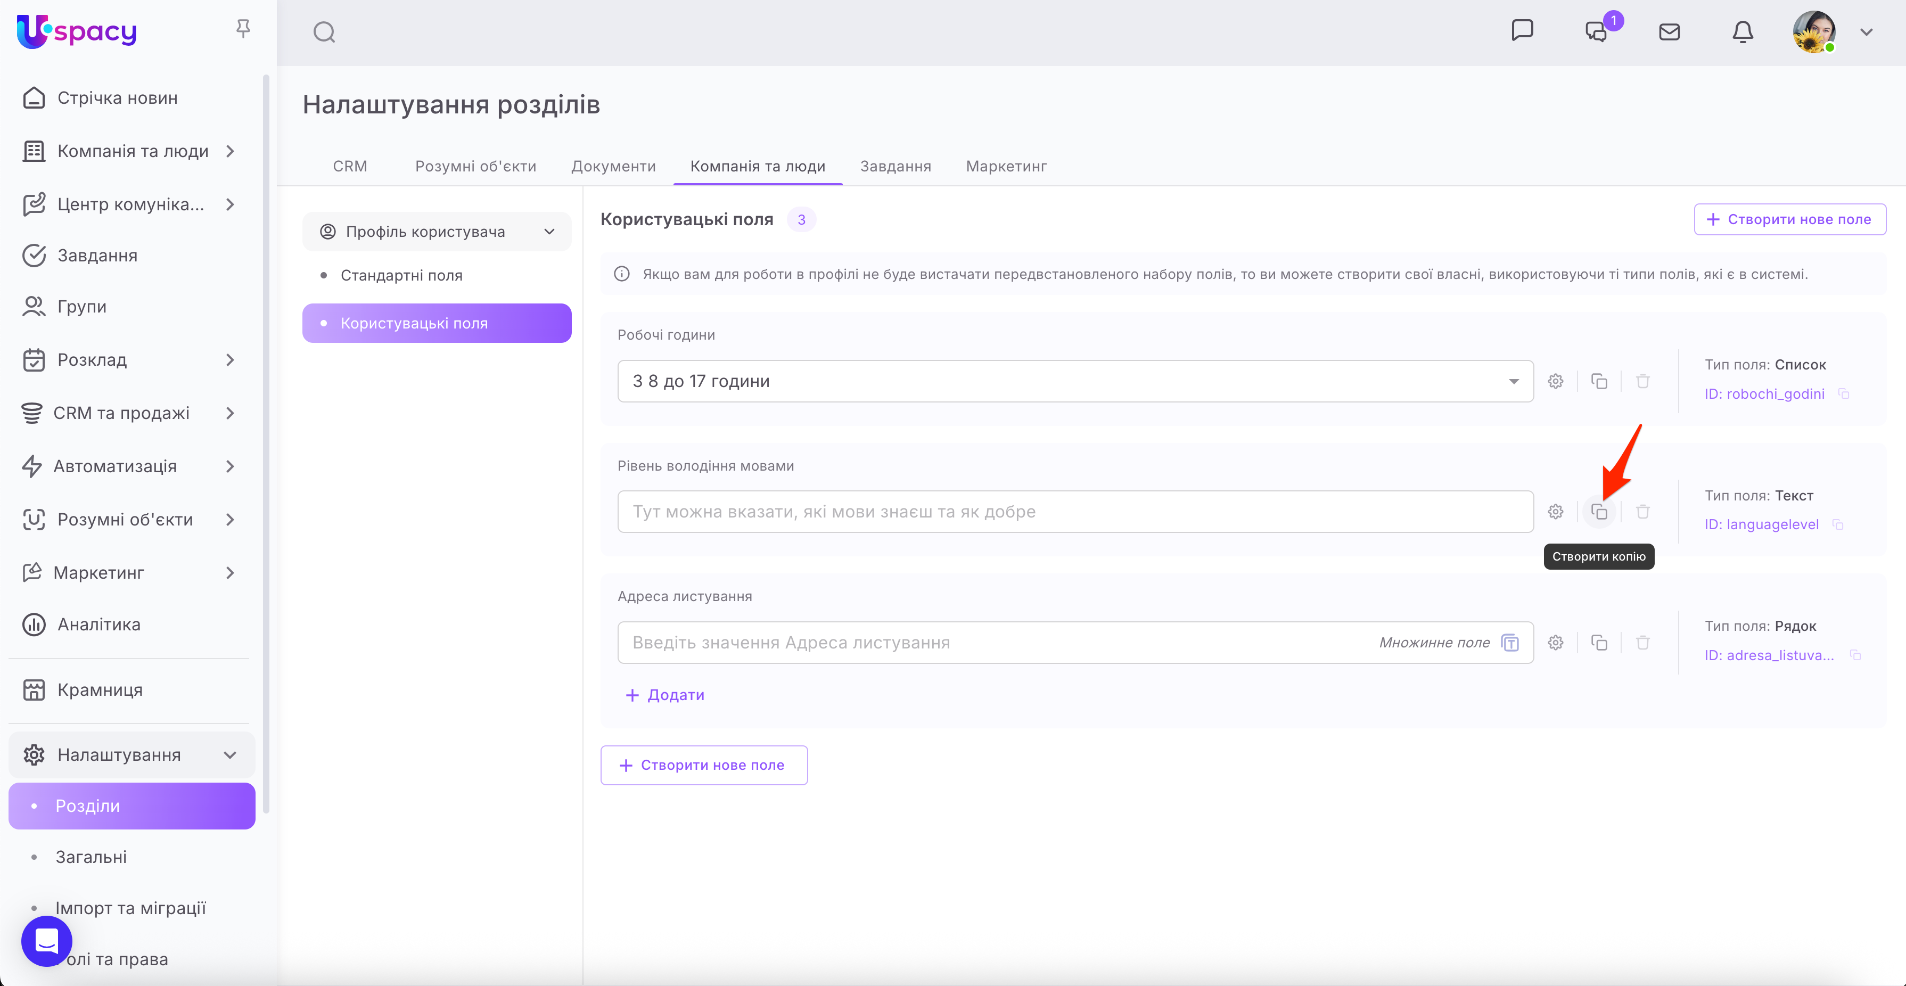1906x986 pixels.
Task: Click top-right Створити нове поле button
Action: [x=1789, y=220]
